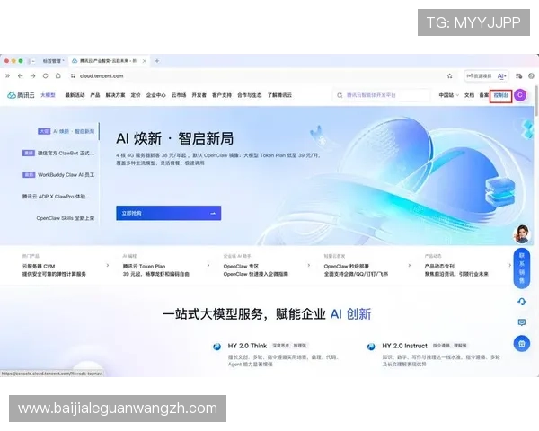539x431 pixels.
Task: Bookmark the page with star icon
Action: click(450, 76)
